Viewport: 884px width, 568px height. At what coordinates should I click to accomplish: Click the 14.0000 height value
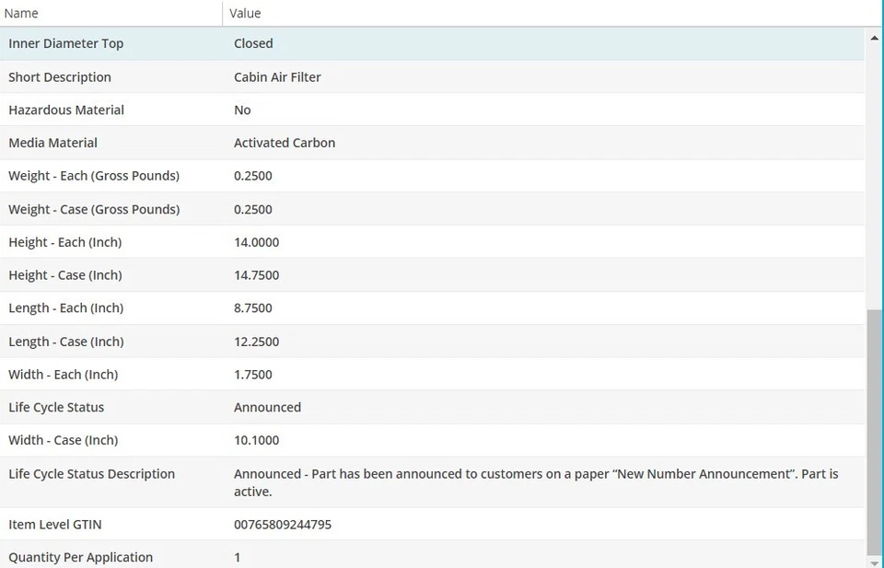coord(256,242)
